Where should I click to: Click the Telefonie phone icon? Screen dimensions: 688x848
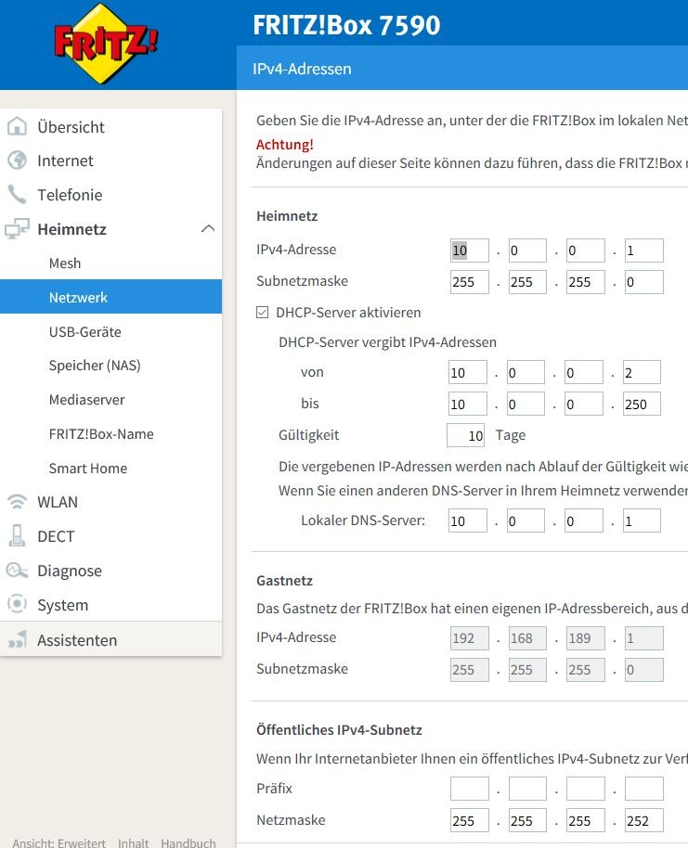point(17,195)
